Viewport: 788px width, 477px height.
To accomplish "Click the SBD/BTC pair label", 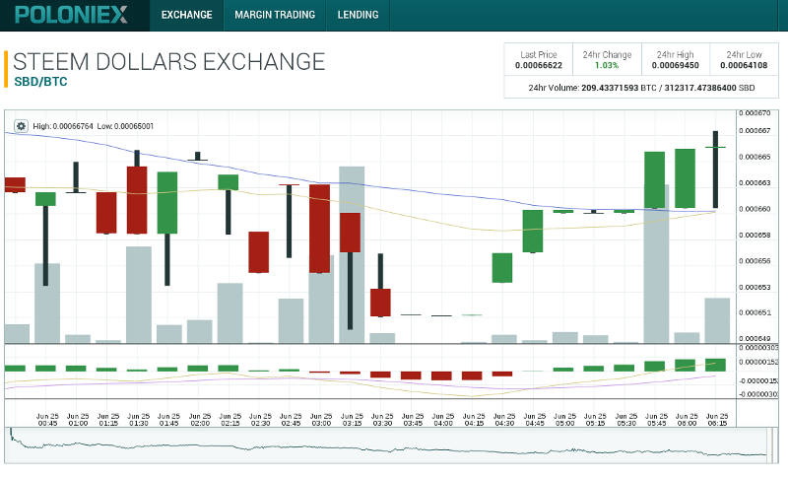I will coord(40,82).
